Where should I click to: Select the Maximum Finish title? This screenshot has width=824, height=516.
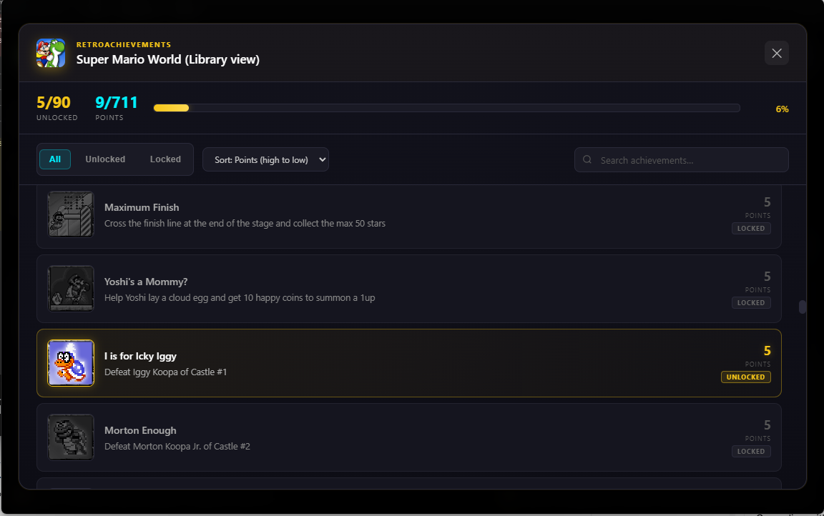(x=142, y=207)
